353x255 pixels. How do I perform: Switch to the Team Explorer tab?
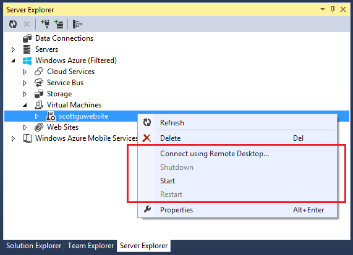pos(91,246)
